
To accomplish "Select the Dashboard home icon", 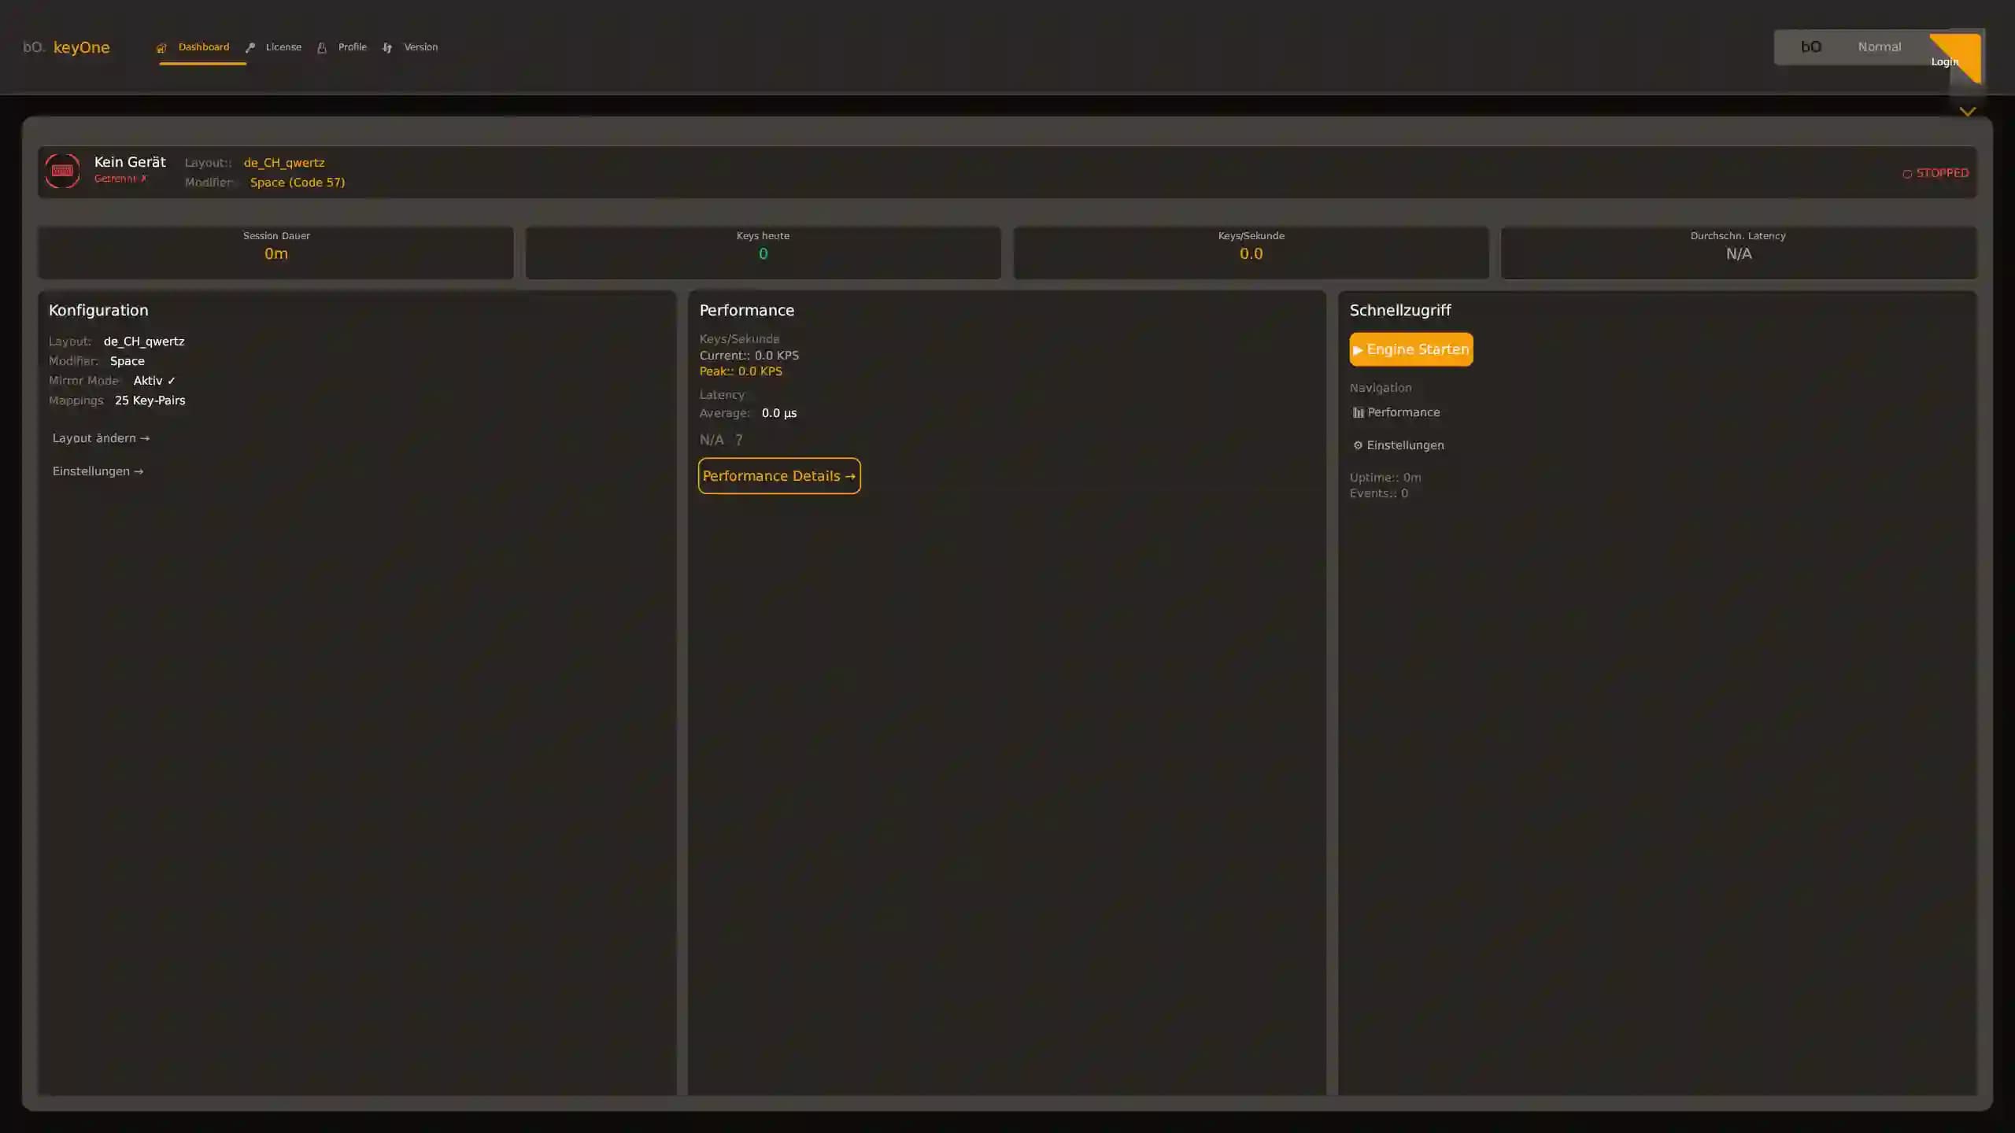I will (161, 47).
